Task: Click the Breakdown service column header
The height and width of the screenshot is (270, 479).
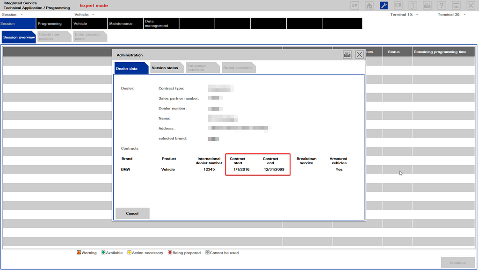Action: 306,161
